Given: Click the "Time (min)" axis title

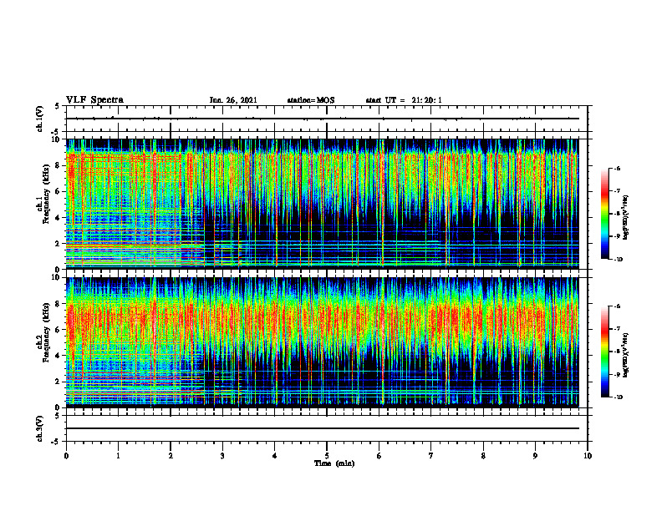Looking at the screenshot, I should 334,463.
